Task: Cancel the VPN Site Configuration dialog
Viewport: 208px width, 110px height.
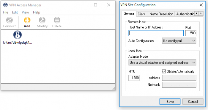Action: pos(193,102)
